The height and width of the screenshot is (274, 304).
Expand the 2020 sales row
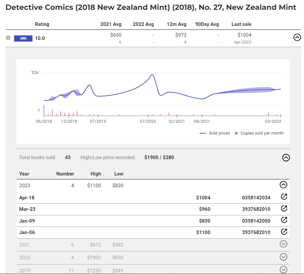pos(283,257)
